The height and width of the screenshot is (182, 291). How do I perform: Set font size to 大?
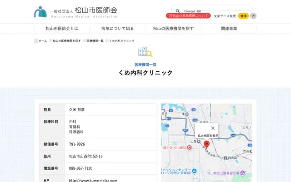pos(253,16)
